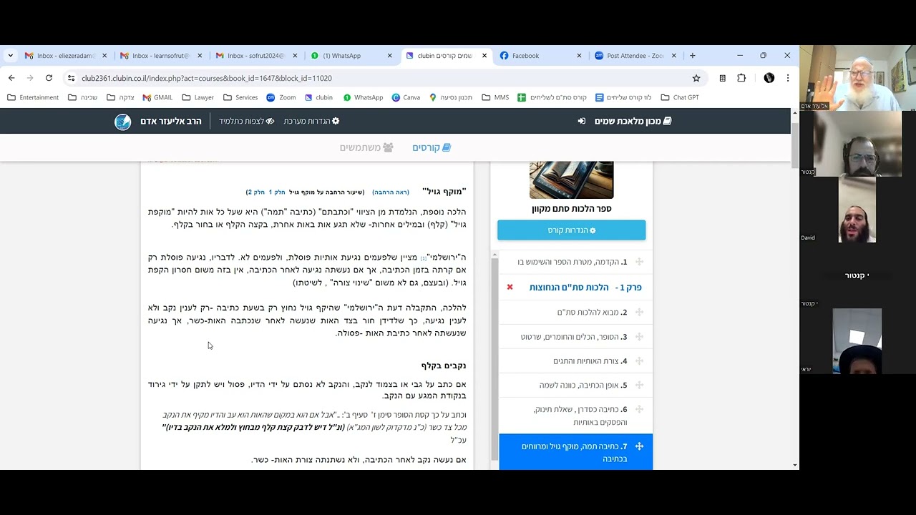Open the Entertainment bookmarks folder
The width and height of the screenshot is (916, 515).
click(x=33, y=97)
